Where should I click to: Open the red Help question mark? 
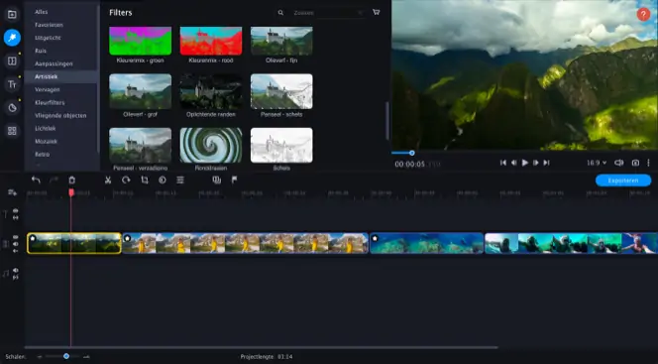tap(643, 14)
